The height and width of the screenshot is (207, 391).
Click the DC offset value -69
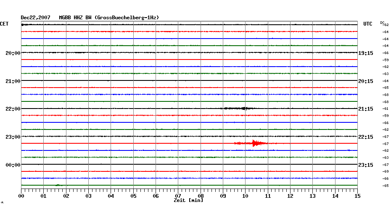tap(385, 171)
